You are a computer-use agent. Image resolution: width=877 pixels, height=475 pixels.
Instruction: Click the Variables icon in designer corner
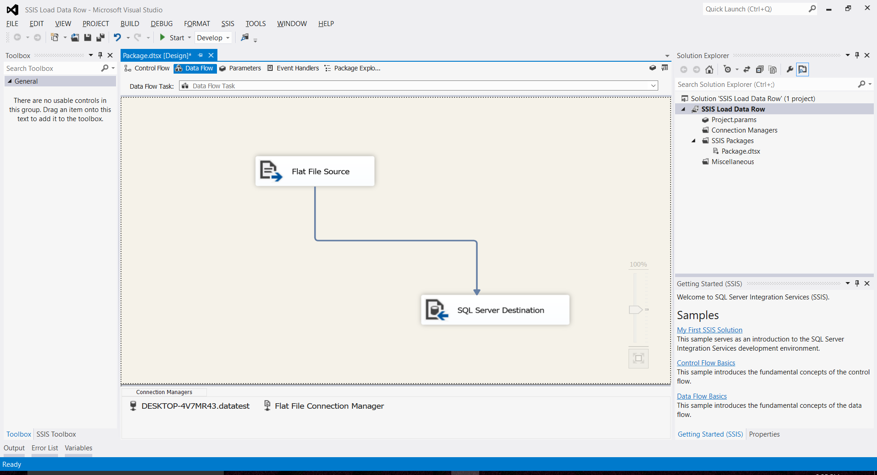pos(665,68)
